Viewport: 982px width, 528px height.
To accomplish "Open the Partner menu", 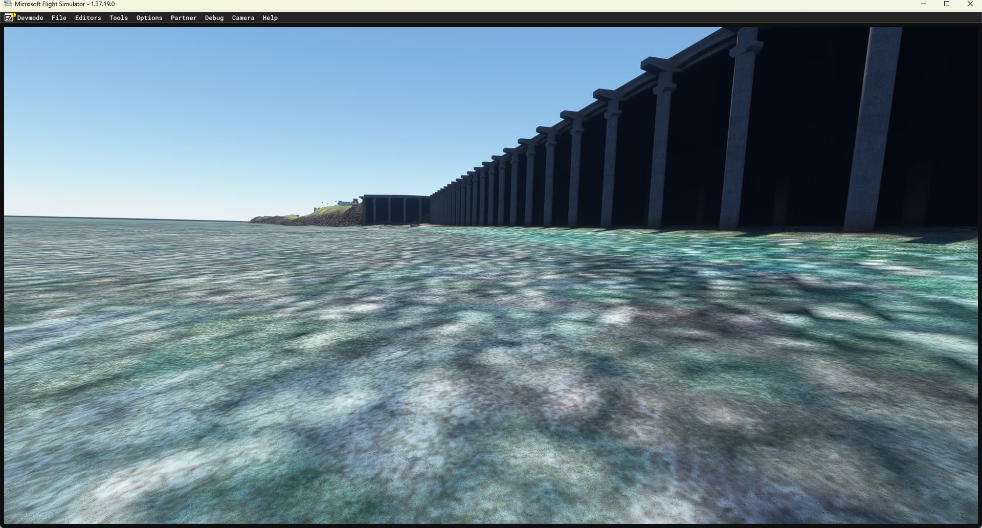I will point(184,18).
